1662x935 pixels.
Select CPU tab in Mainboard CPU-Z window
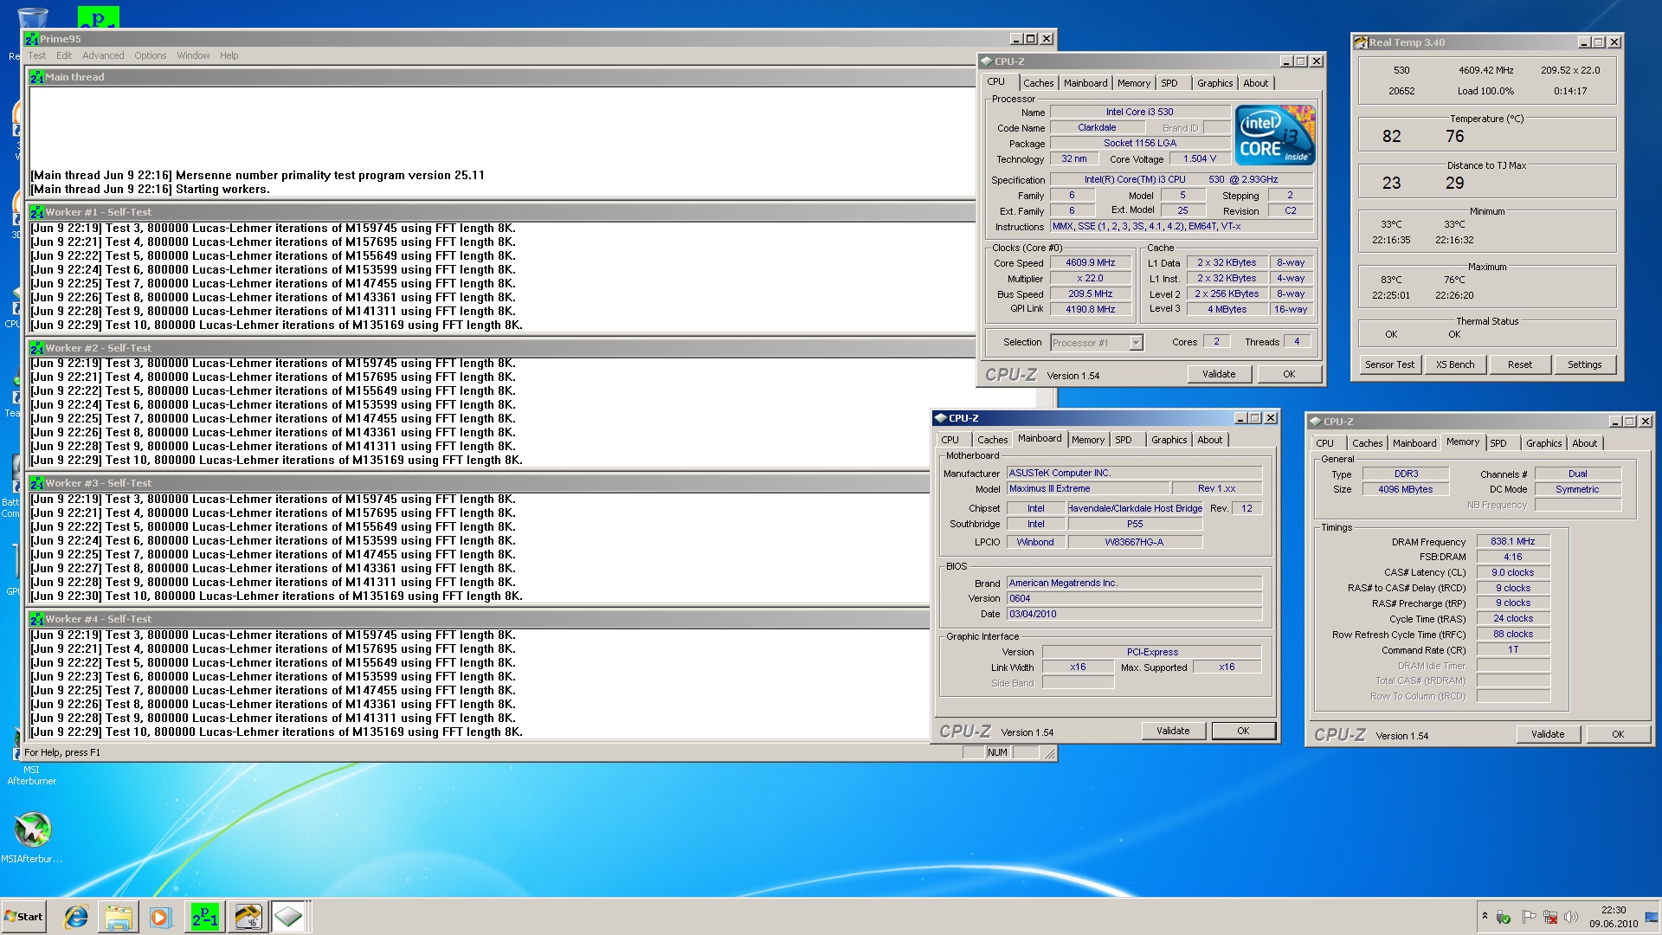[x=950, y=440]
